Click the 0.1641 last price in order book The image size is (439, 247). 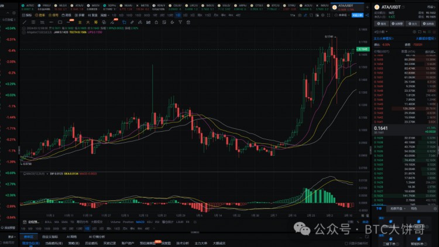[381, 128]
